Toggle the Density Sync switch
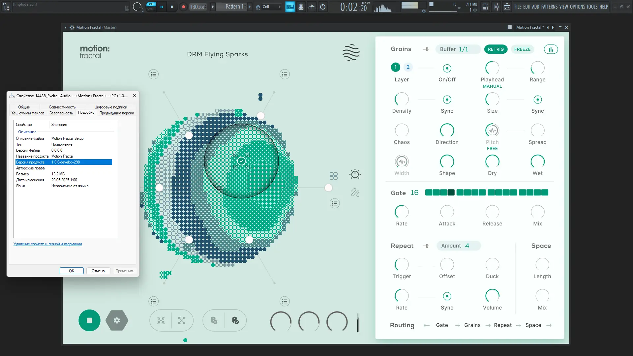The height and width of the screenshot is (356, 633). point(447,100)
